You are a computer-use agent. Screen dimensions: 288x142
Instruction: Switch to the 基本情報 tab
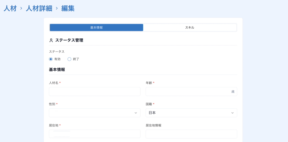pyautogui.click(x=96, y=27)
